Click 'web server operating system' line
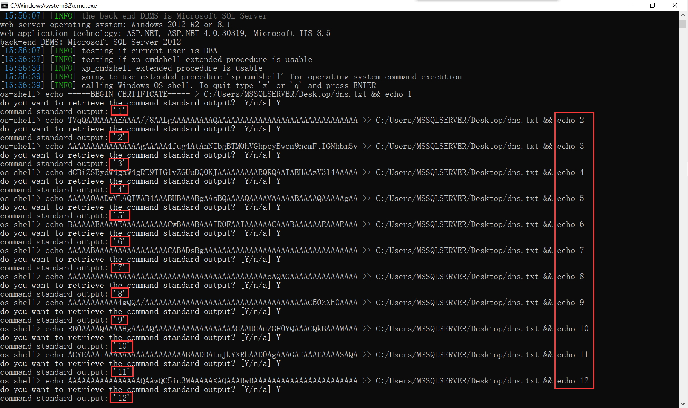 coord(115,25)
